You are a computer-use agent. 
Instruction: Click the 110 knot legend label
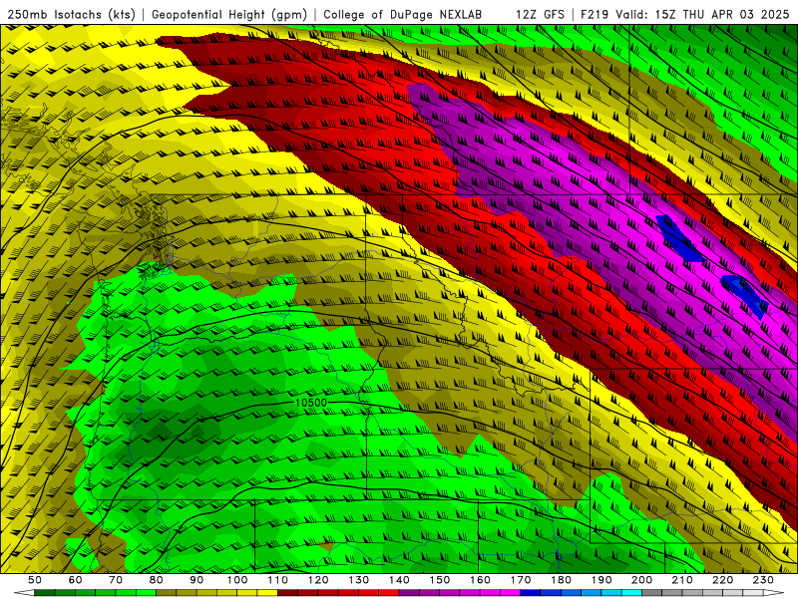[278, 580]
